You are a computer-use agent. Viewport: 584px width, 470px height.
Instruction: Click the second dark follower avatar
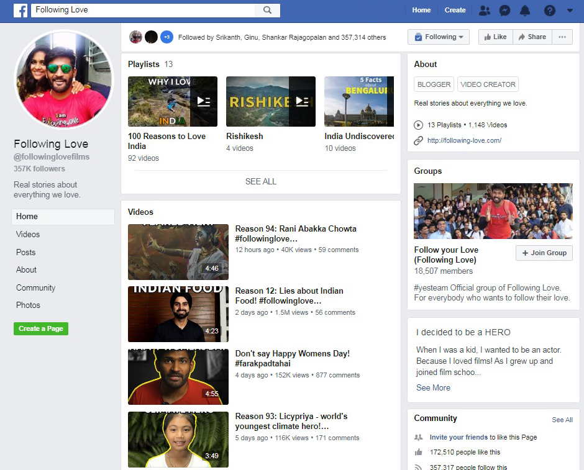click(151, 37)
